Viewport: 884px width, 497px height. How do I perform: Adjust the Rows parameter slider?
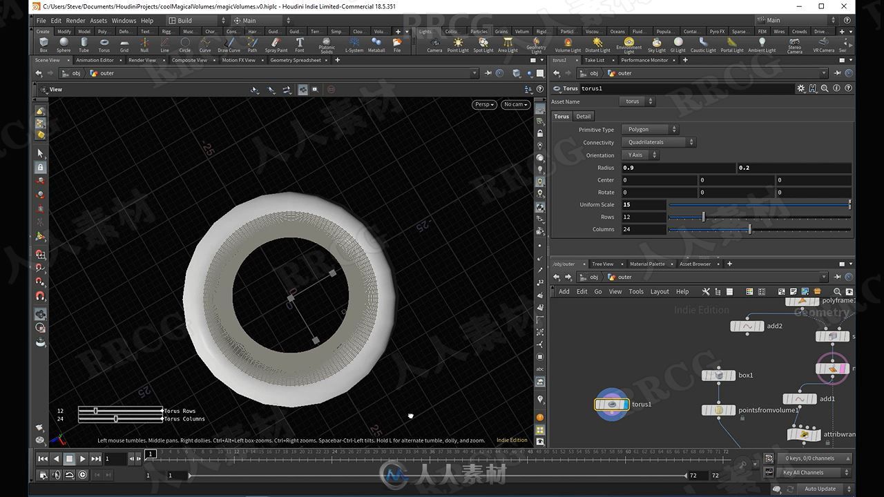click(x=760, y=217)
